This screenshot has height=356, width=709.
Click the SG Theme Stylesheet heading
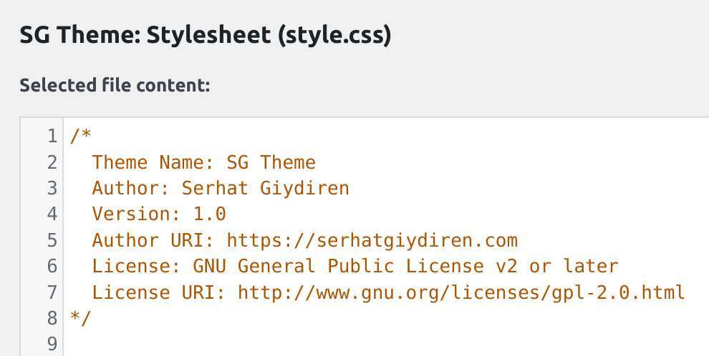(206, 35)
